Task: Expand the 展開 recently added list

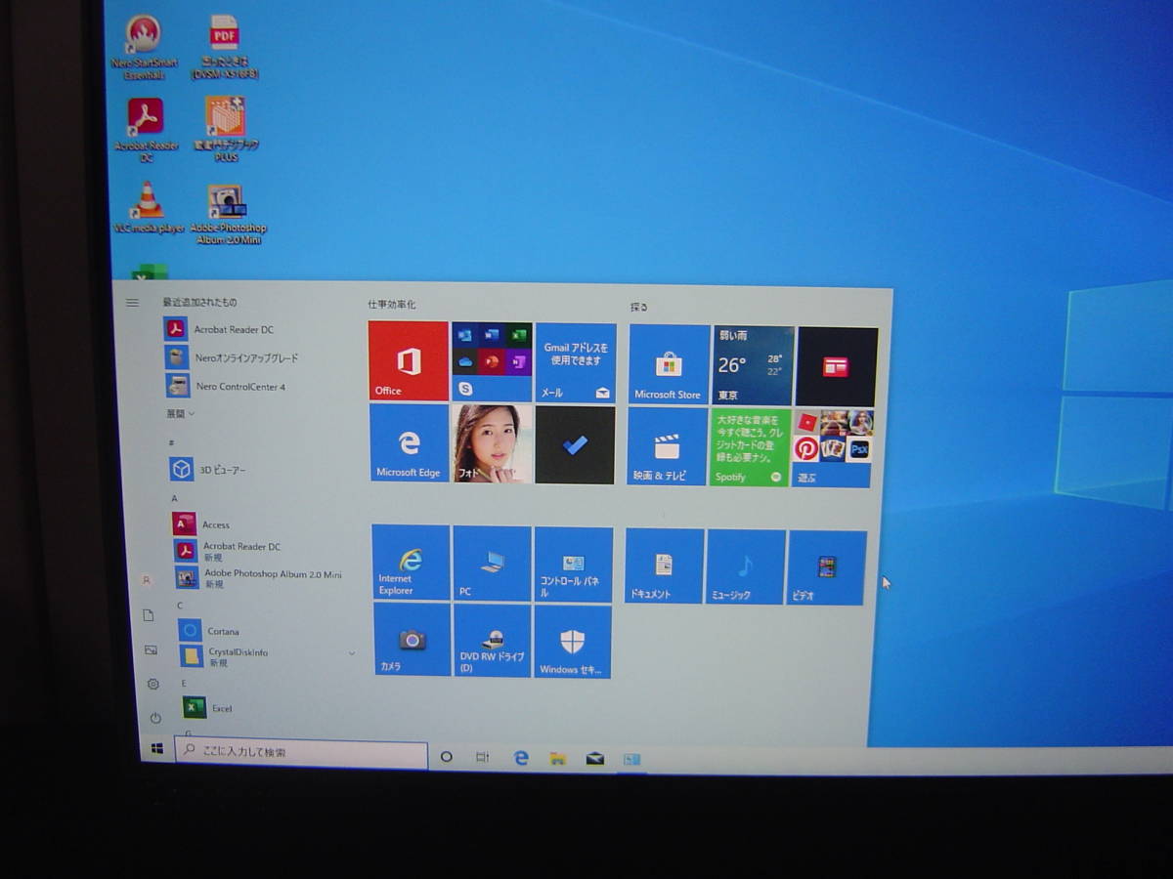Action: click(x=180, y=414)
